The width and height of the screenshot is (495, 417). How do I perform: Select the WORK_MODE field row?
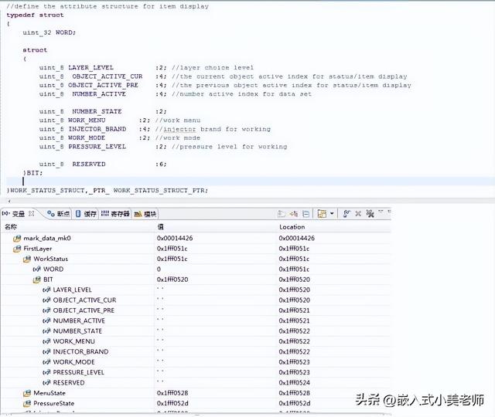(x=196, y=362)
